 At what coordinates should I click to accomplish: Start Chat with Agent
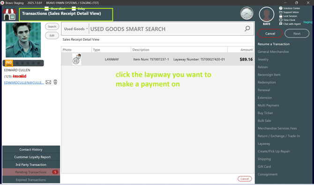(x=290, y=24)
